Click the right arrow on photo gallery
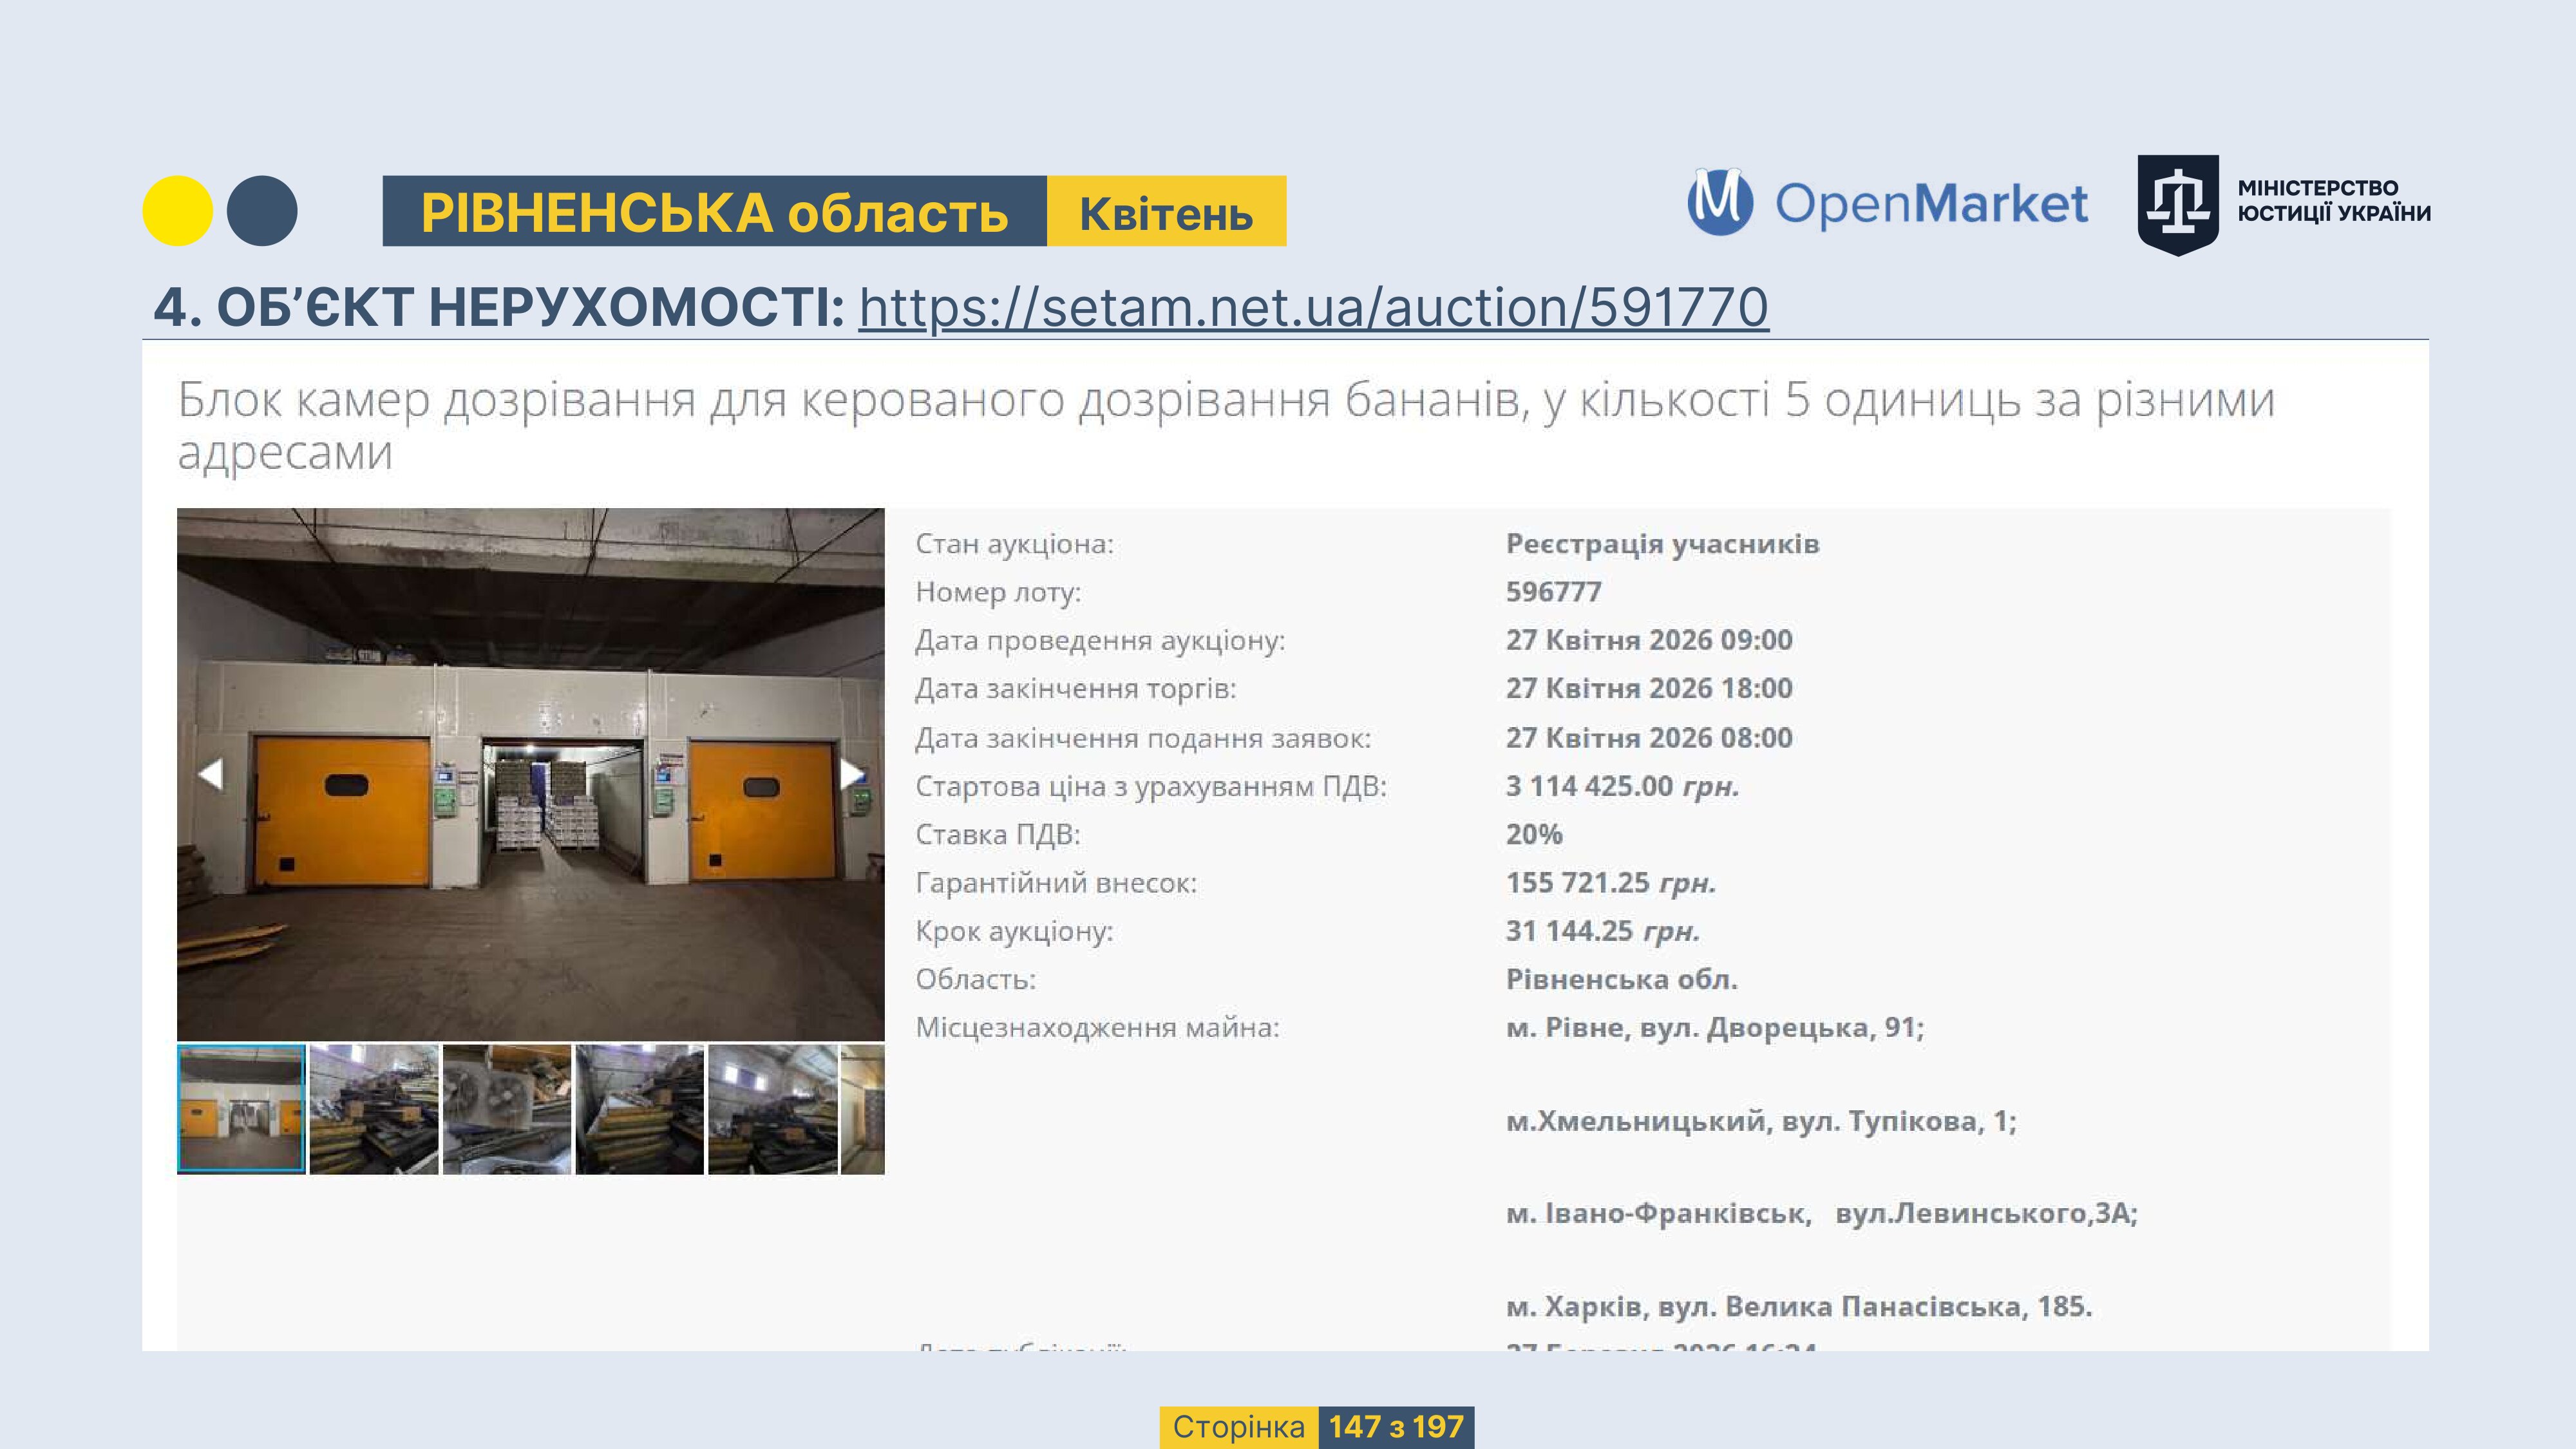 click(851, 773)
